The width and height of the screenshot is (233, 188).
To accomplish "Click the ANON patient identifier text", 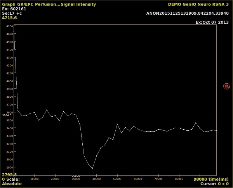I will click(x=187, y=13).
